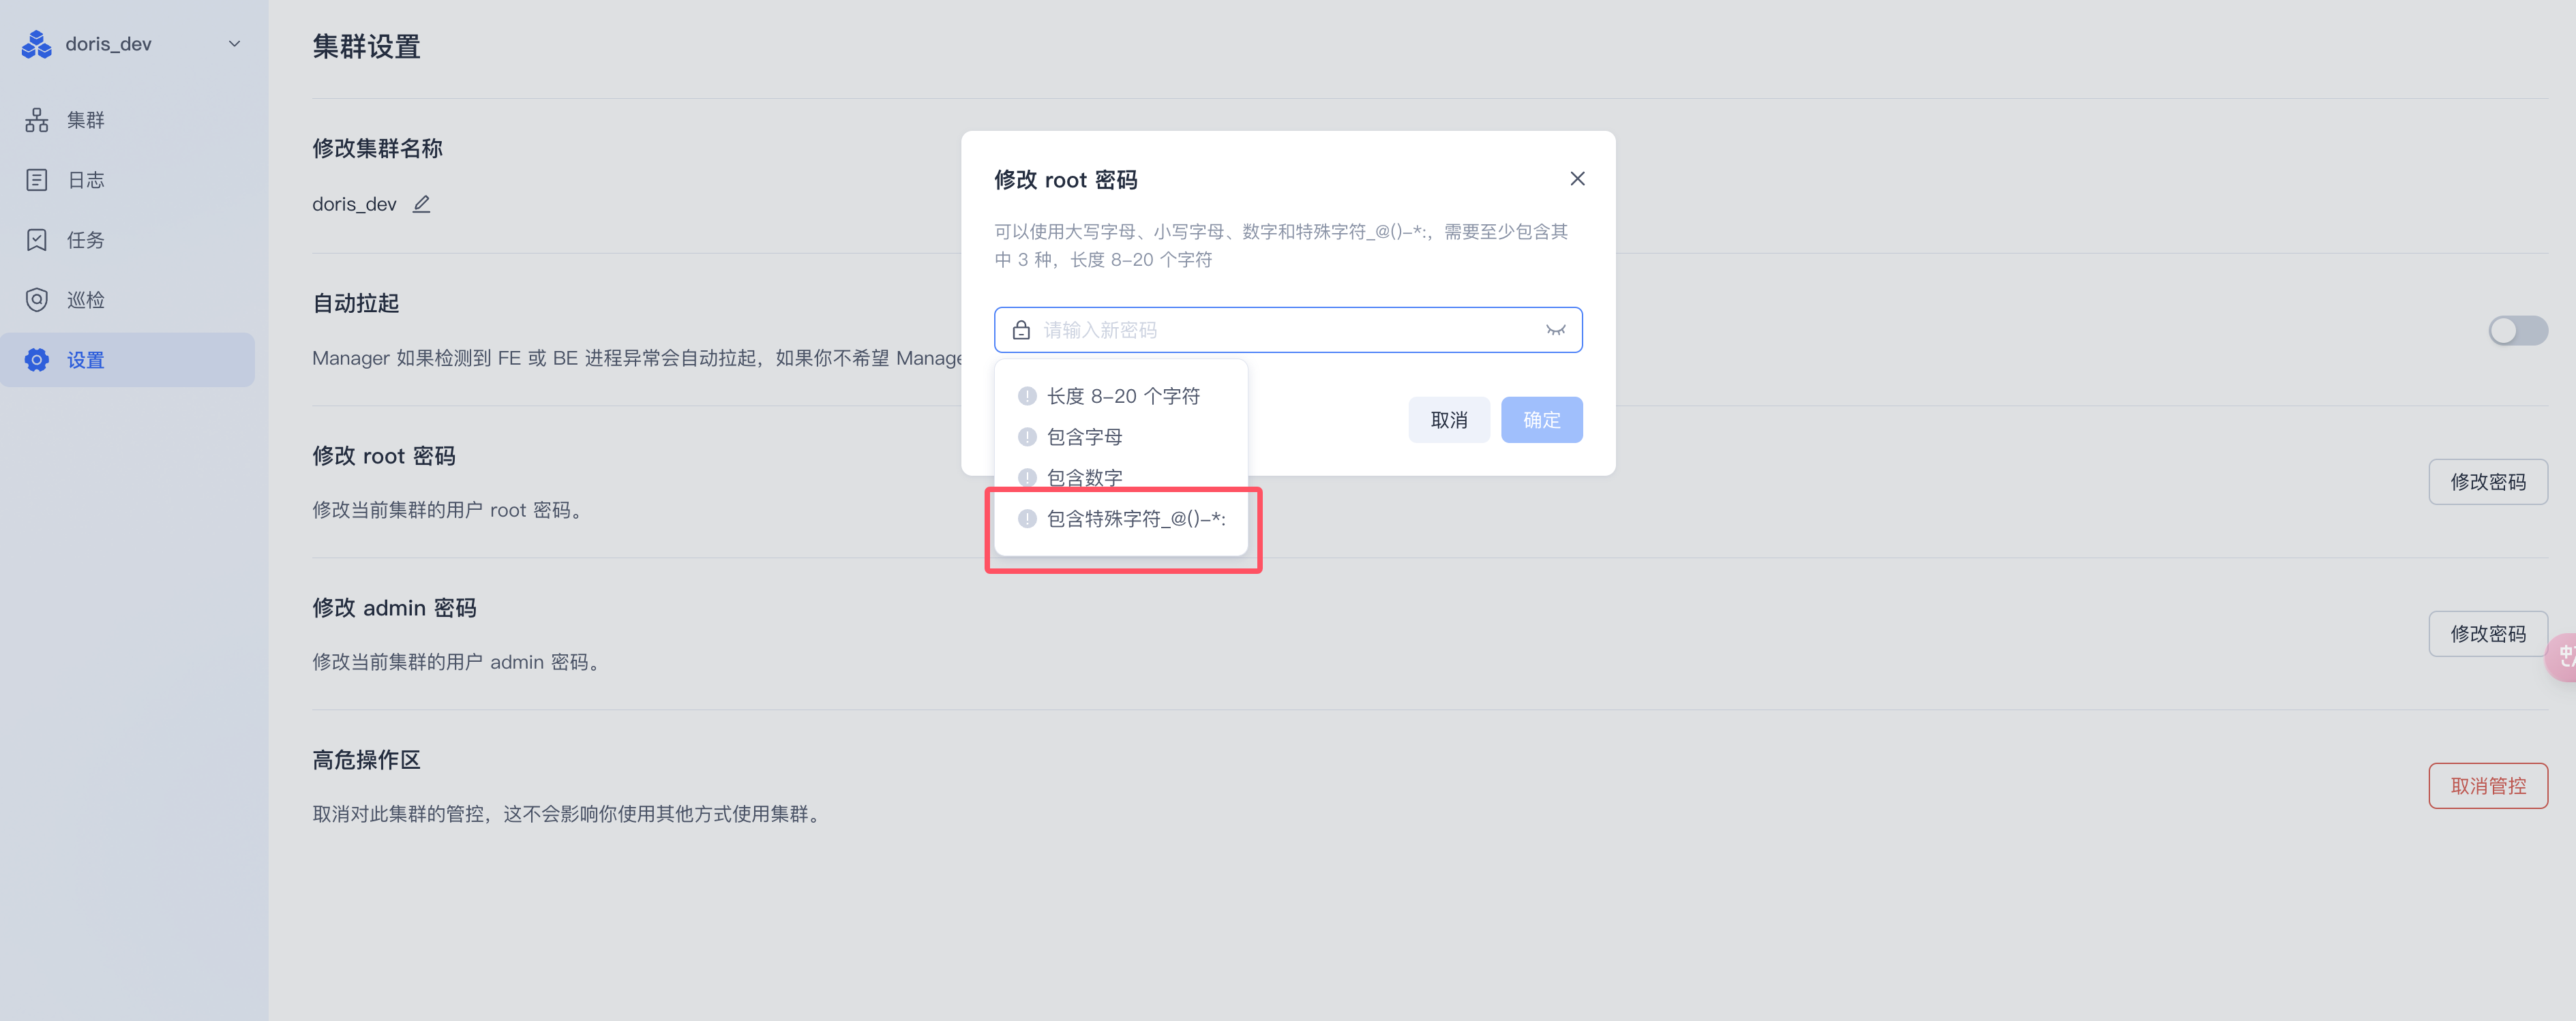The image size is (2576, 1021).
Task: Edit cluster name with the pencil icon
Action: 422,204
